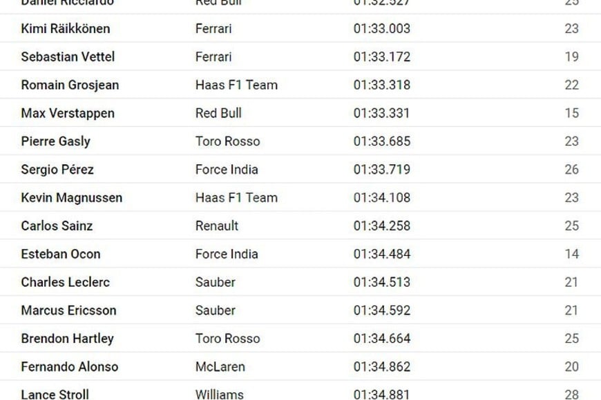Click the Williams team name
Screen dimensions: 601x400
220,394
